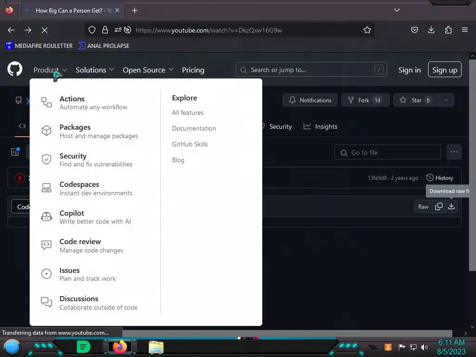The width and height of the screenshot is (476, 357).
Task: Expand the Solutions dropdown menu
Action: pos(95,70)
